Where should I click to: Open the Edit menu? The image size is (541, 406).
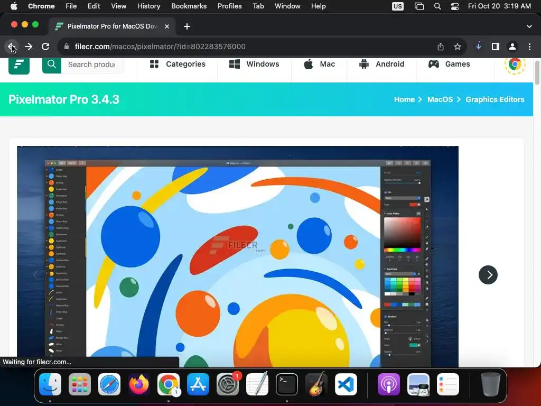pyautogui.click(x=94, y=6)
